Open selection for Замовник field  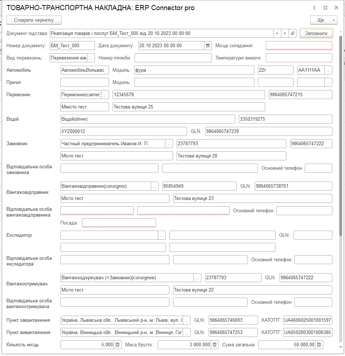pos(169,144)
